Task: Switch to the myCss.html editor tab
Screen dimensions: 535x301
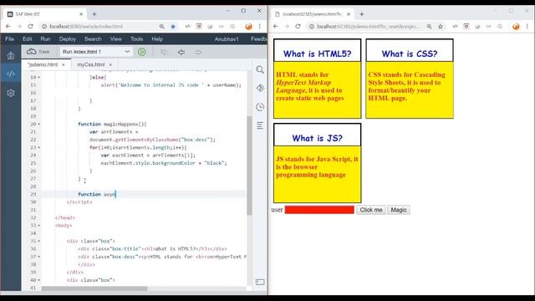Action: (91, 64)
